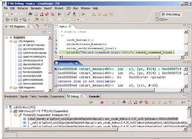192x139 pixels.
Task: Collapse the csb226 linux [JTD] launch node
Action: [7, 108]
